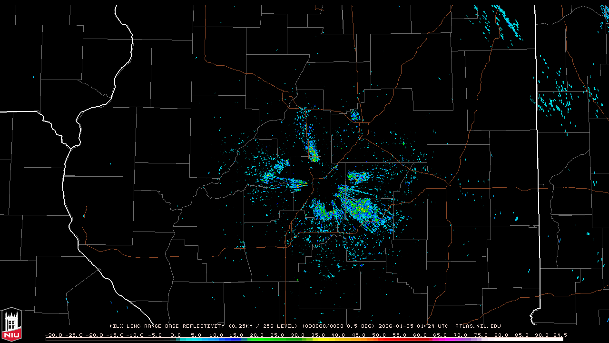Click the 75.0 label on the reflectivity scale
Image resolution: width=609 pixels, height=343 pixels.
pos(481,335)
